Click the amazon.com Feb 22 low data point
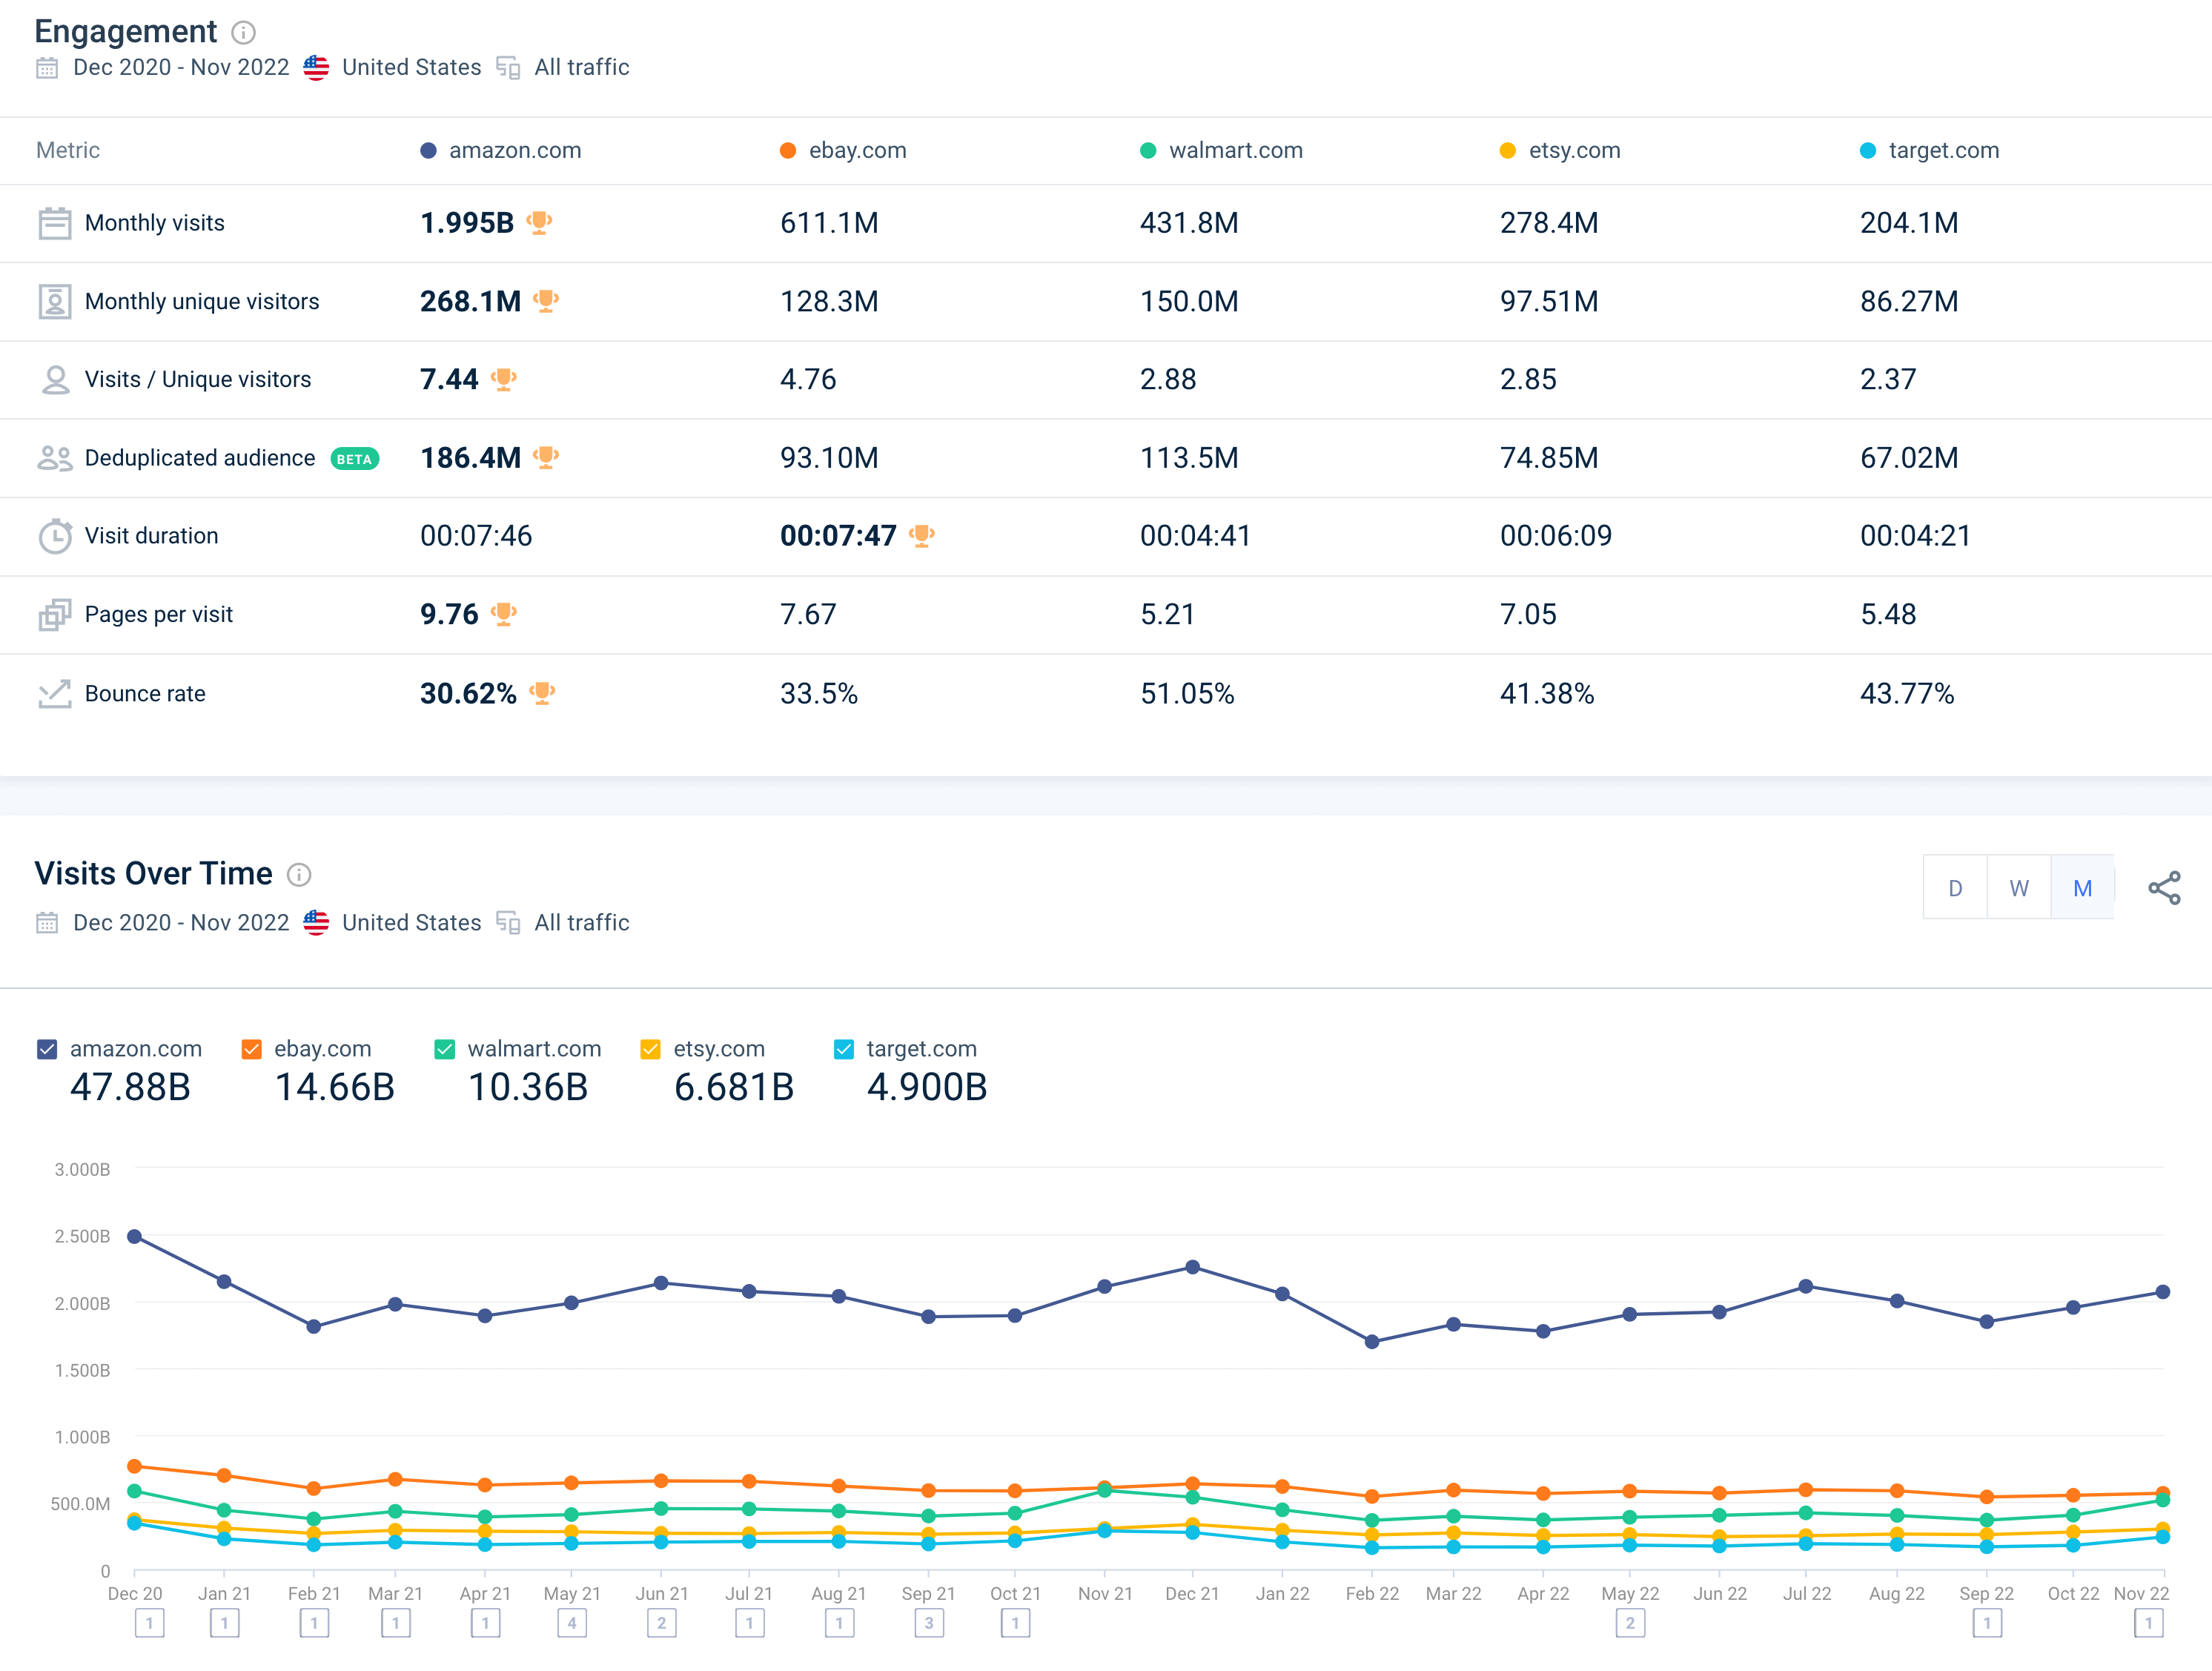 click(1372, 1342)
